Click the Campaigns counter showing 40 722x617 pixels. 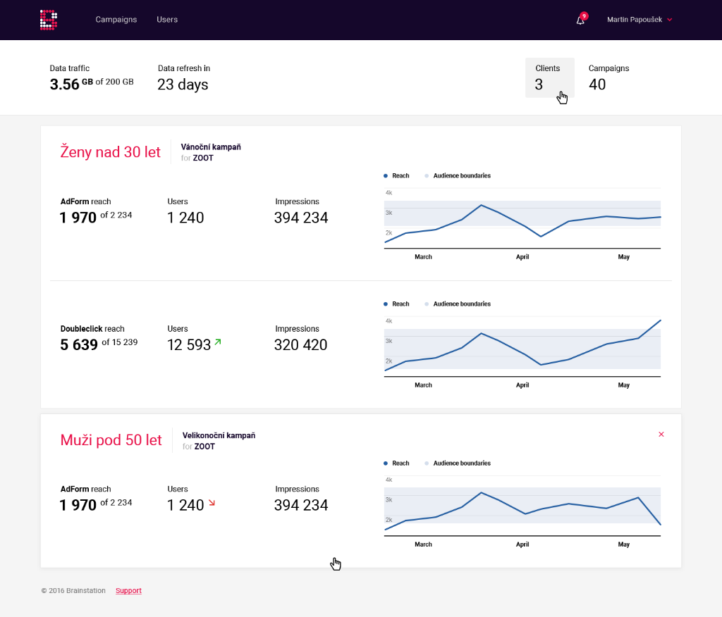click(607, 77)
